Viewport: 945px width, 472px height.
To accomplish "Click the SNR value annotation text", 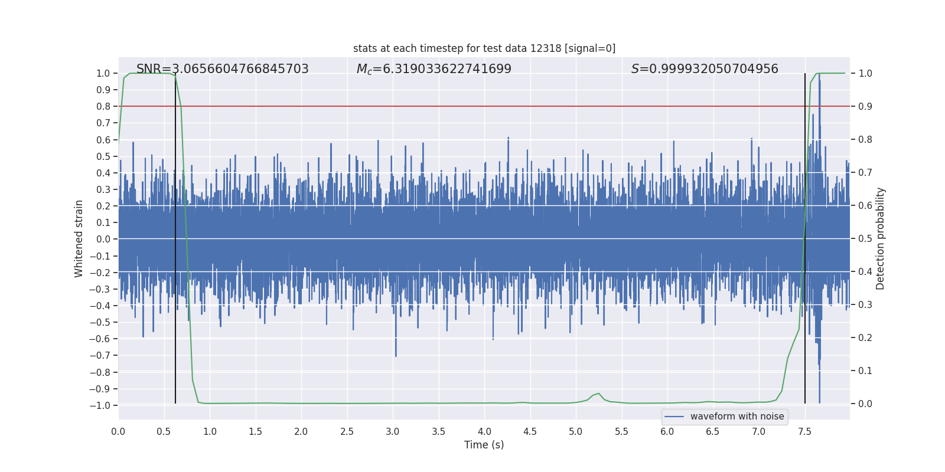I will pos(222,69).
